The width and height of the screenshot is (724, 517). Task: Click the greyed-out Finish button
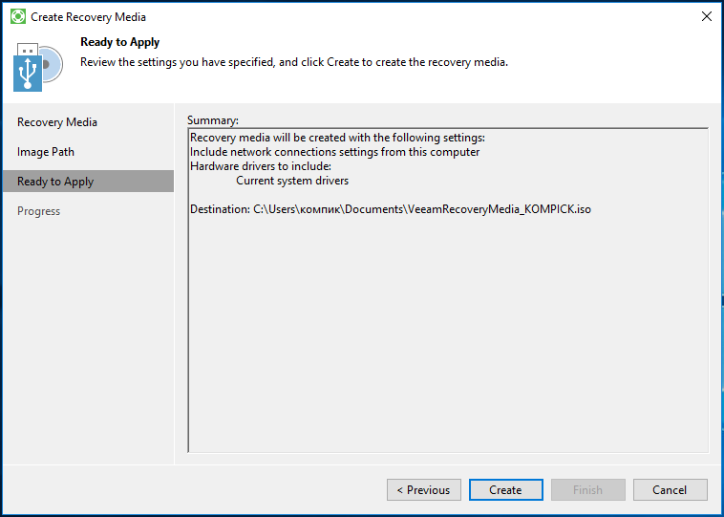pos(587,489)
